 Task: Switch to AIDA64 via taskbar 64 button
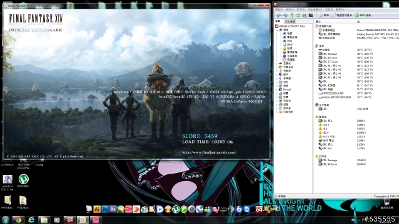click(x=70, y=220)
